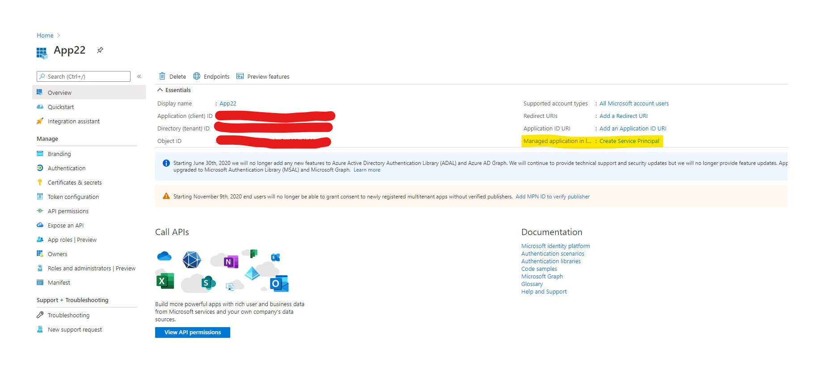
Task: Click the Add a Redirect URI link
Action: click(623, 116)
